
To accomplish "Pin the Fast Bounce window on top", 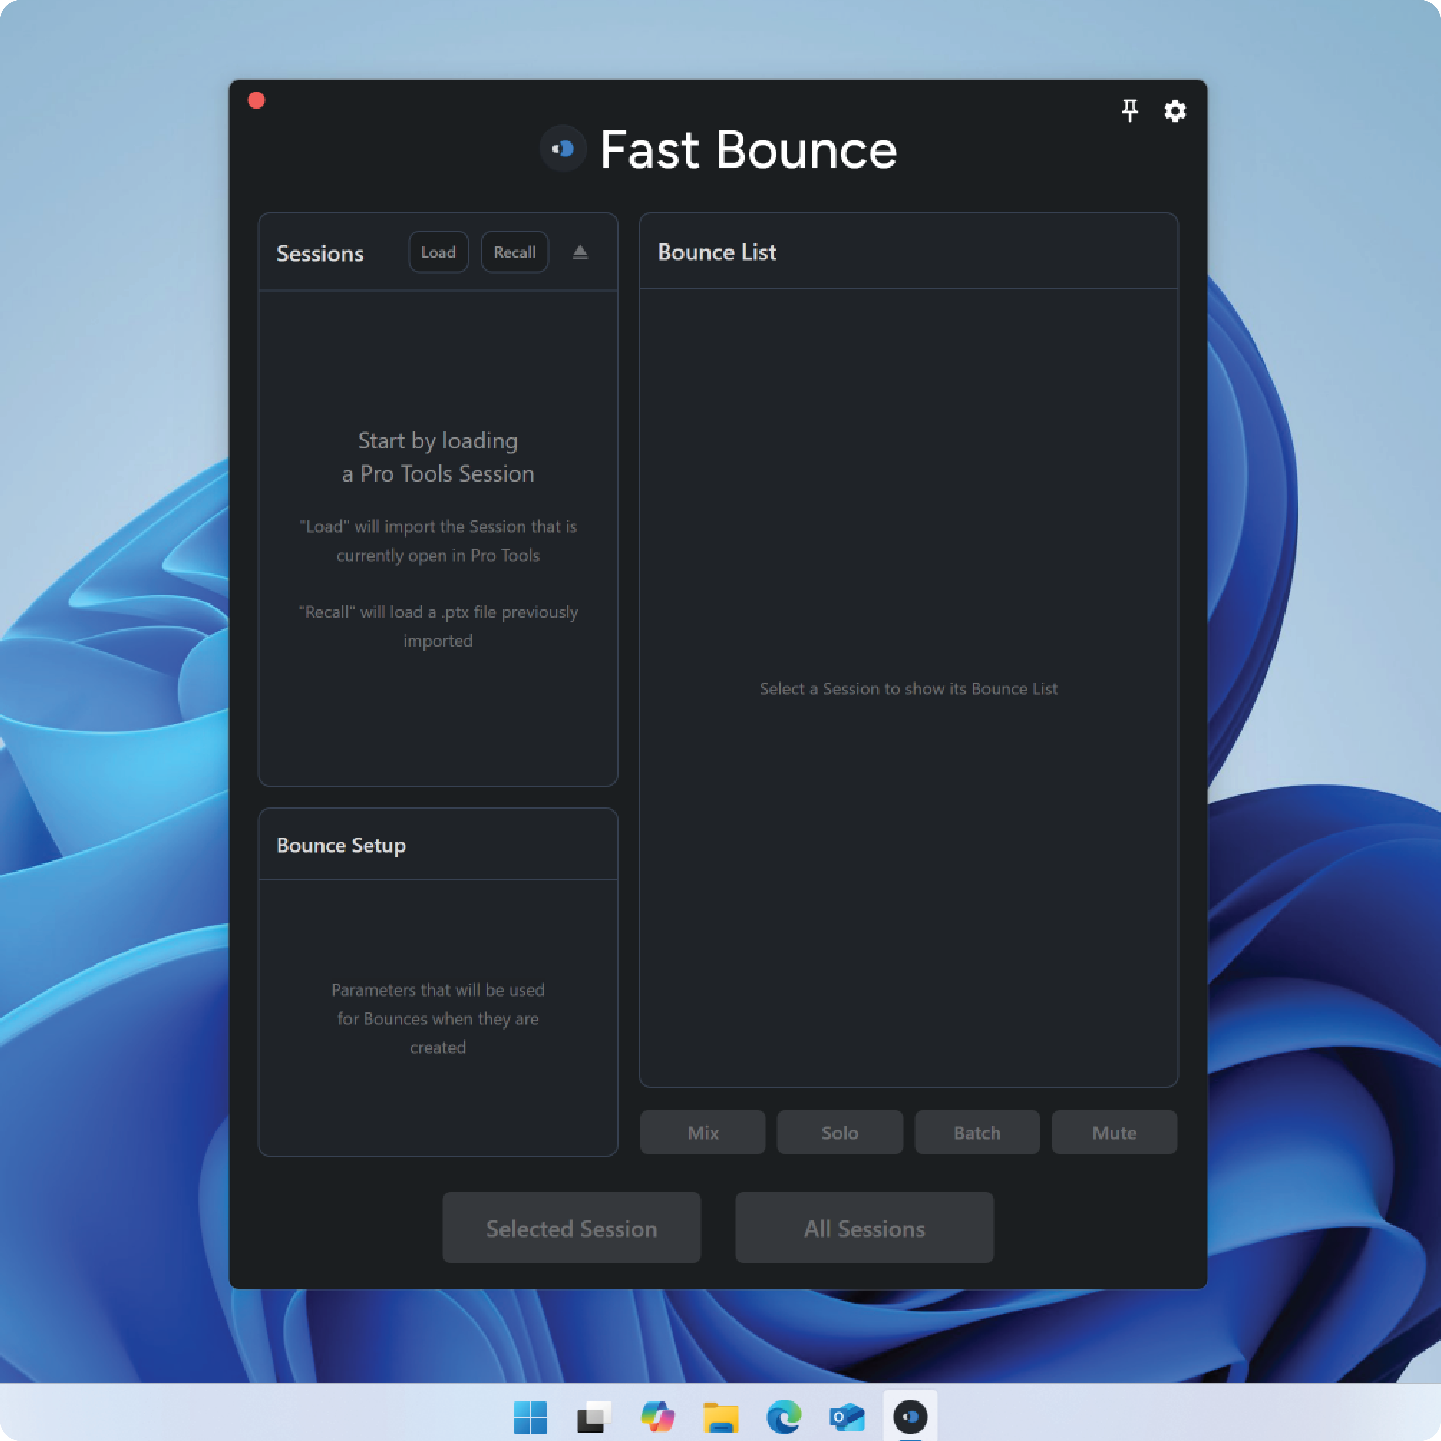I will (1130, 110).
